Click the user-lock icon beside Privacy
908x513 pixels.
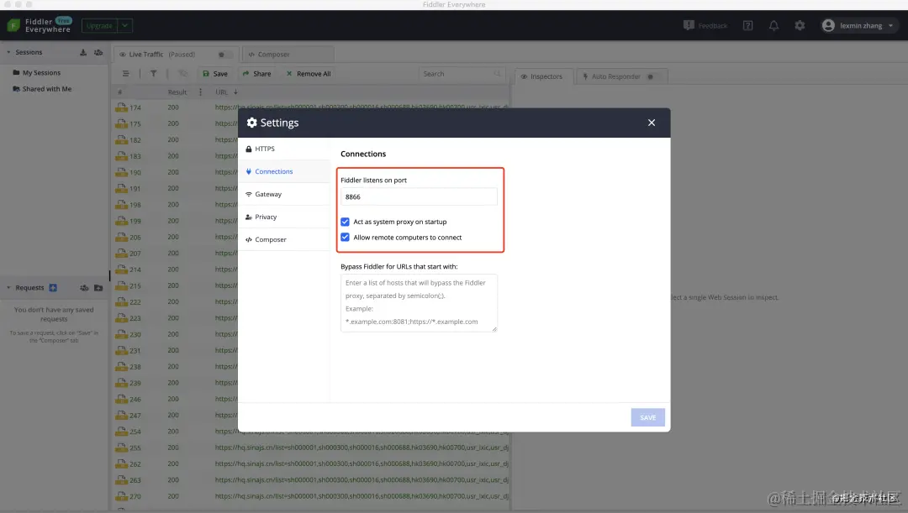(x=248, y=217)
